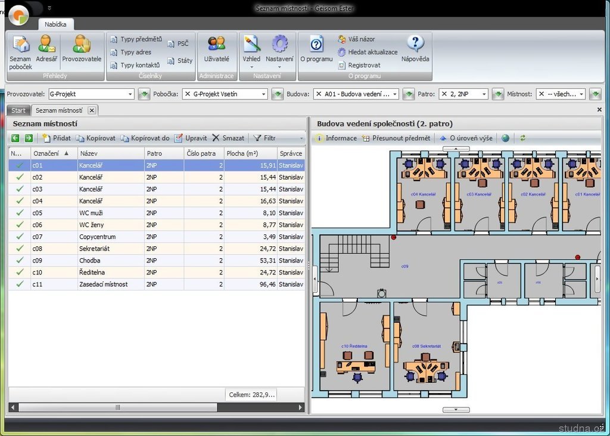Click the globe icon in plan toolbar
610x436 pixels.
[505, 138]
